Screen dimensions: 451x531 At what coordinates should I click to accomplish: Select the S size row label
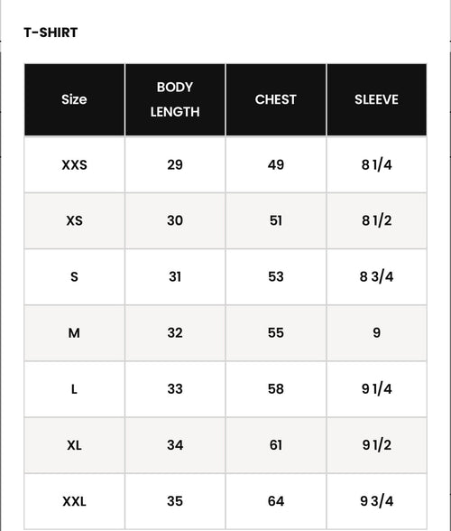pyautogui.click(x=74, y=276)
